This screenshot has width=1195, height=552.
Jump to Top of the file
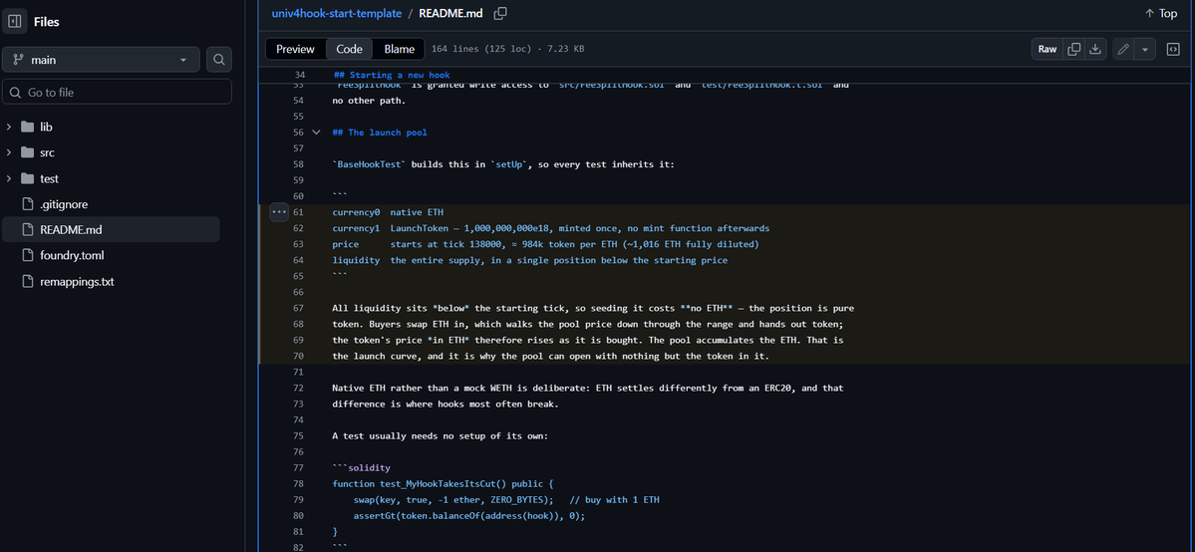click(1161, 14)
